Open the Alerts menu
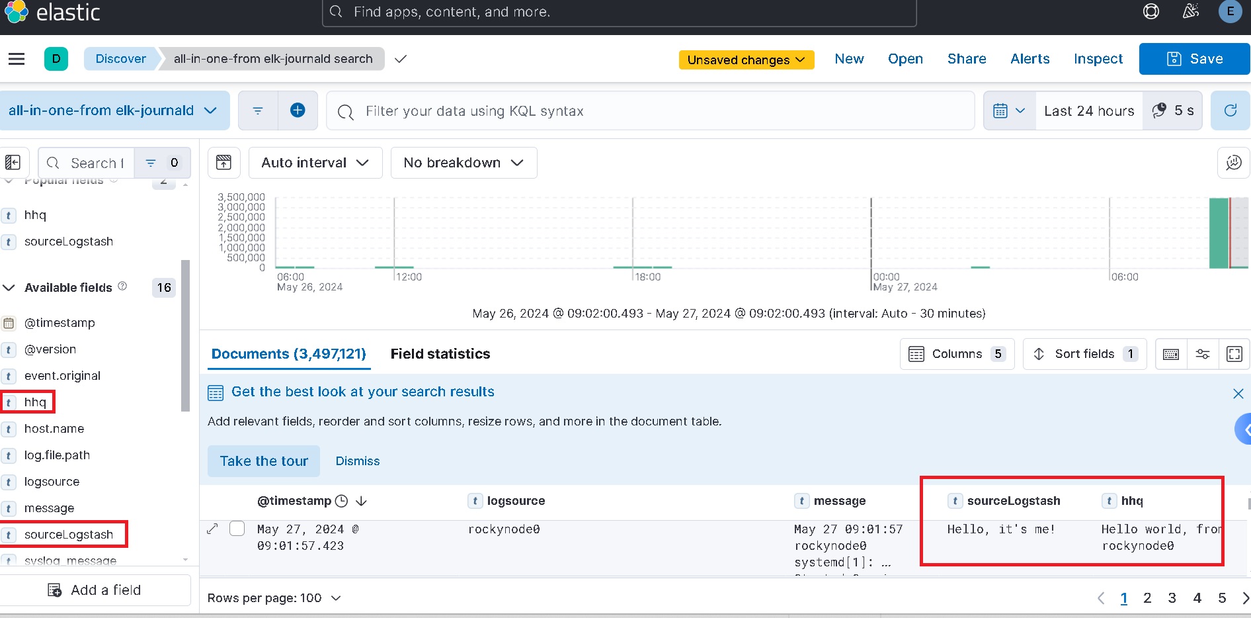The image size is (1251, 618). pos(1029,59)
